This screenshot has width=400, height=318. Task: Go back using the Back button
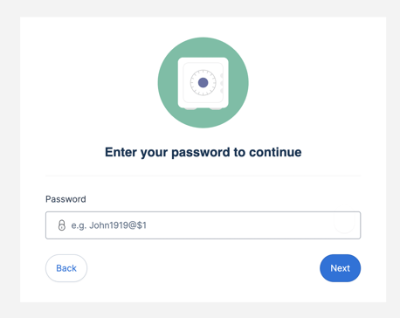pyautogui.click(x=66, y=268)
